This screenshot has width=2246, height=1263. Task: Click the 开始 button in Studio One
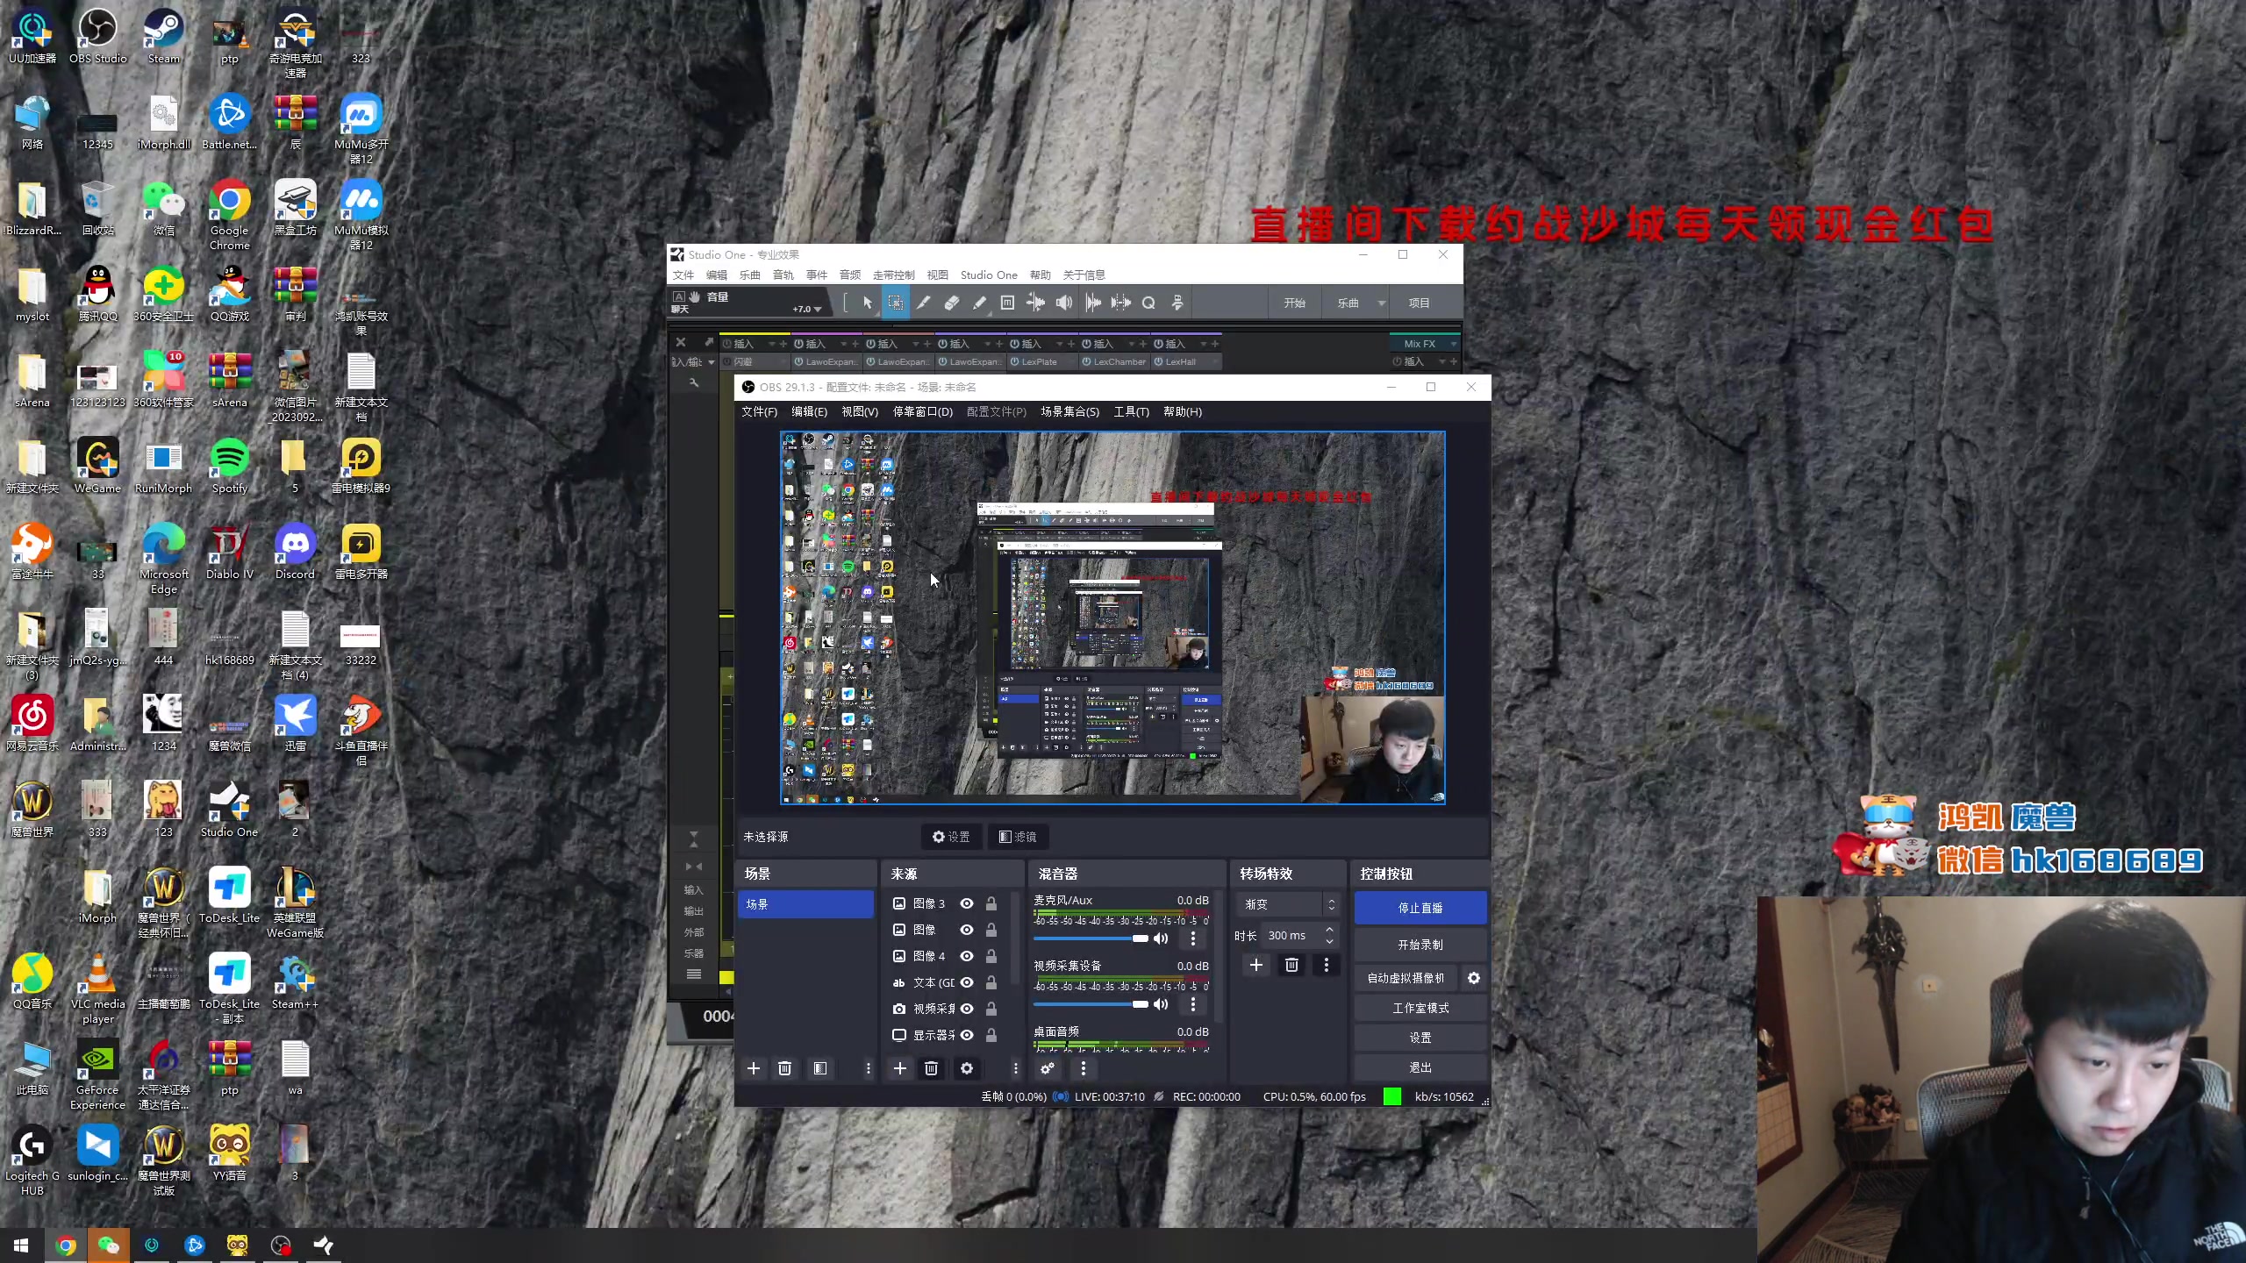click(1294, 303)
